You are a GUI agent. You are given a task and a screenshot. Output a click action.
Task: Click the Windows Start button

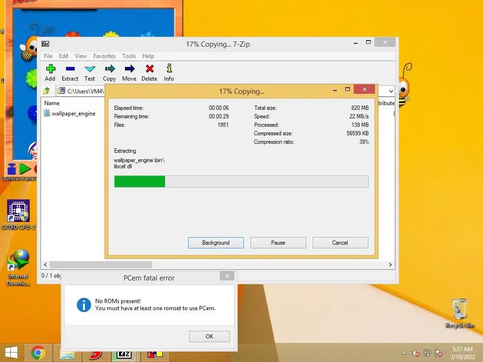pyautogui.click(x=12, y=353)
